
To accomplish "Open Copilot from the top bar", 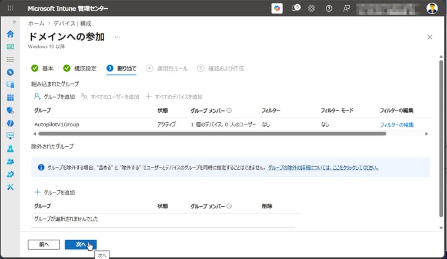I will (x=277, y=8).
